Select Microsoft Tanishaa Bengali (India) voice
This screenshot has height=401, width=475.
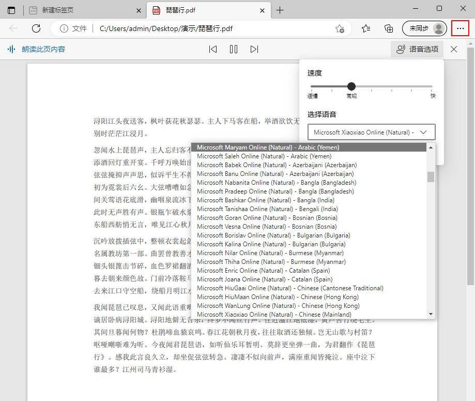(x=309, y=209)
